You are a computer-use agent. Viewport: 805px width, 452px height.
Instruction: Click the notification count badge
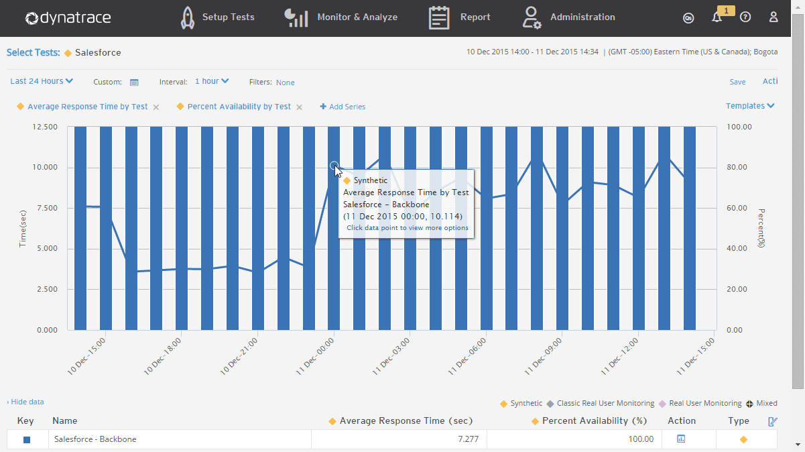click(726, 11)
